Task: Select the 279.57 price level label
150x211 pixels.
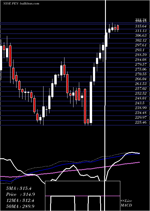Action: pos(141,65)
